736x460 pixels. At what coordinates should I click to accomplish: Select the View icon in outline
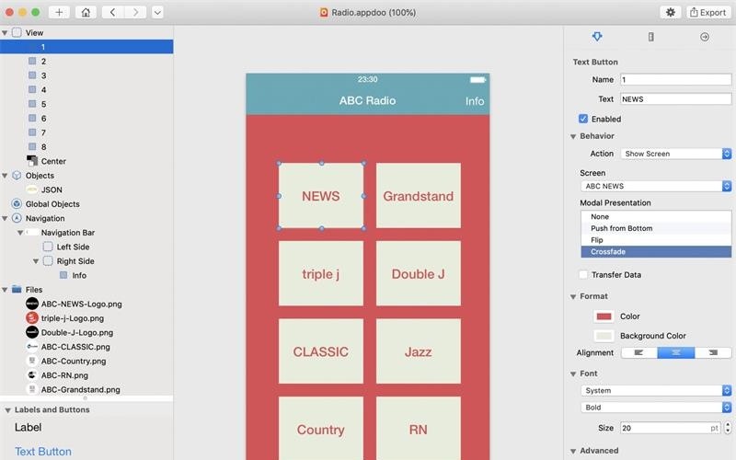coord(17,32)
